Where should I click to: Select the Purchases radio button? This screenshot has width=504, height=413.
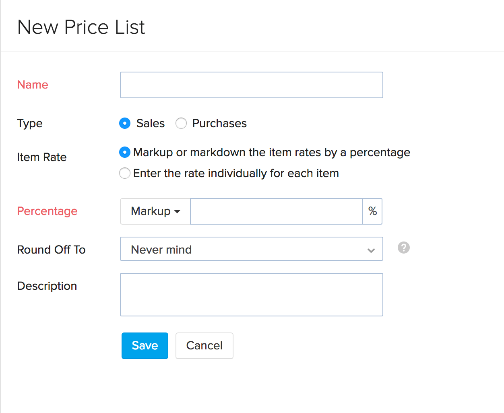pyautogui.click(x=181, y=123)
